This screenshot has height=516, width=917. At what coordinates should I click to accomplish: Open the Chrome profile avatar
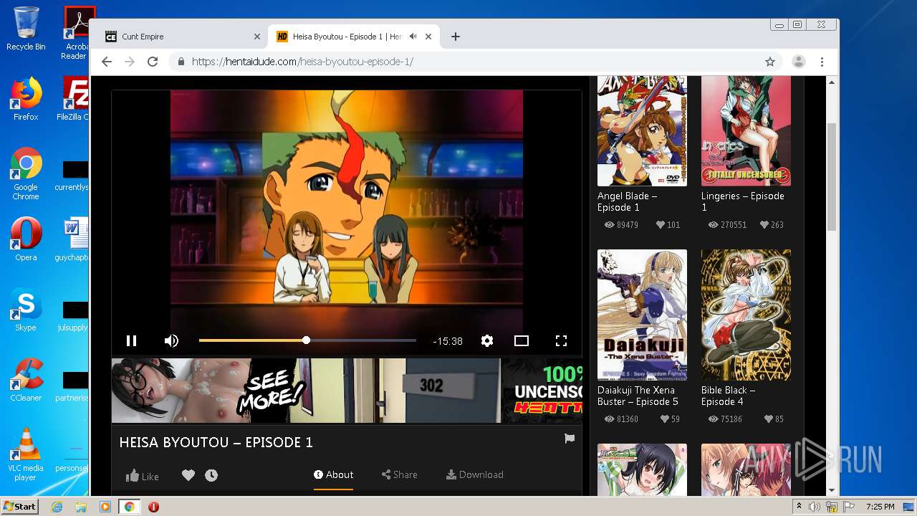point(799,62)
